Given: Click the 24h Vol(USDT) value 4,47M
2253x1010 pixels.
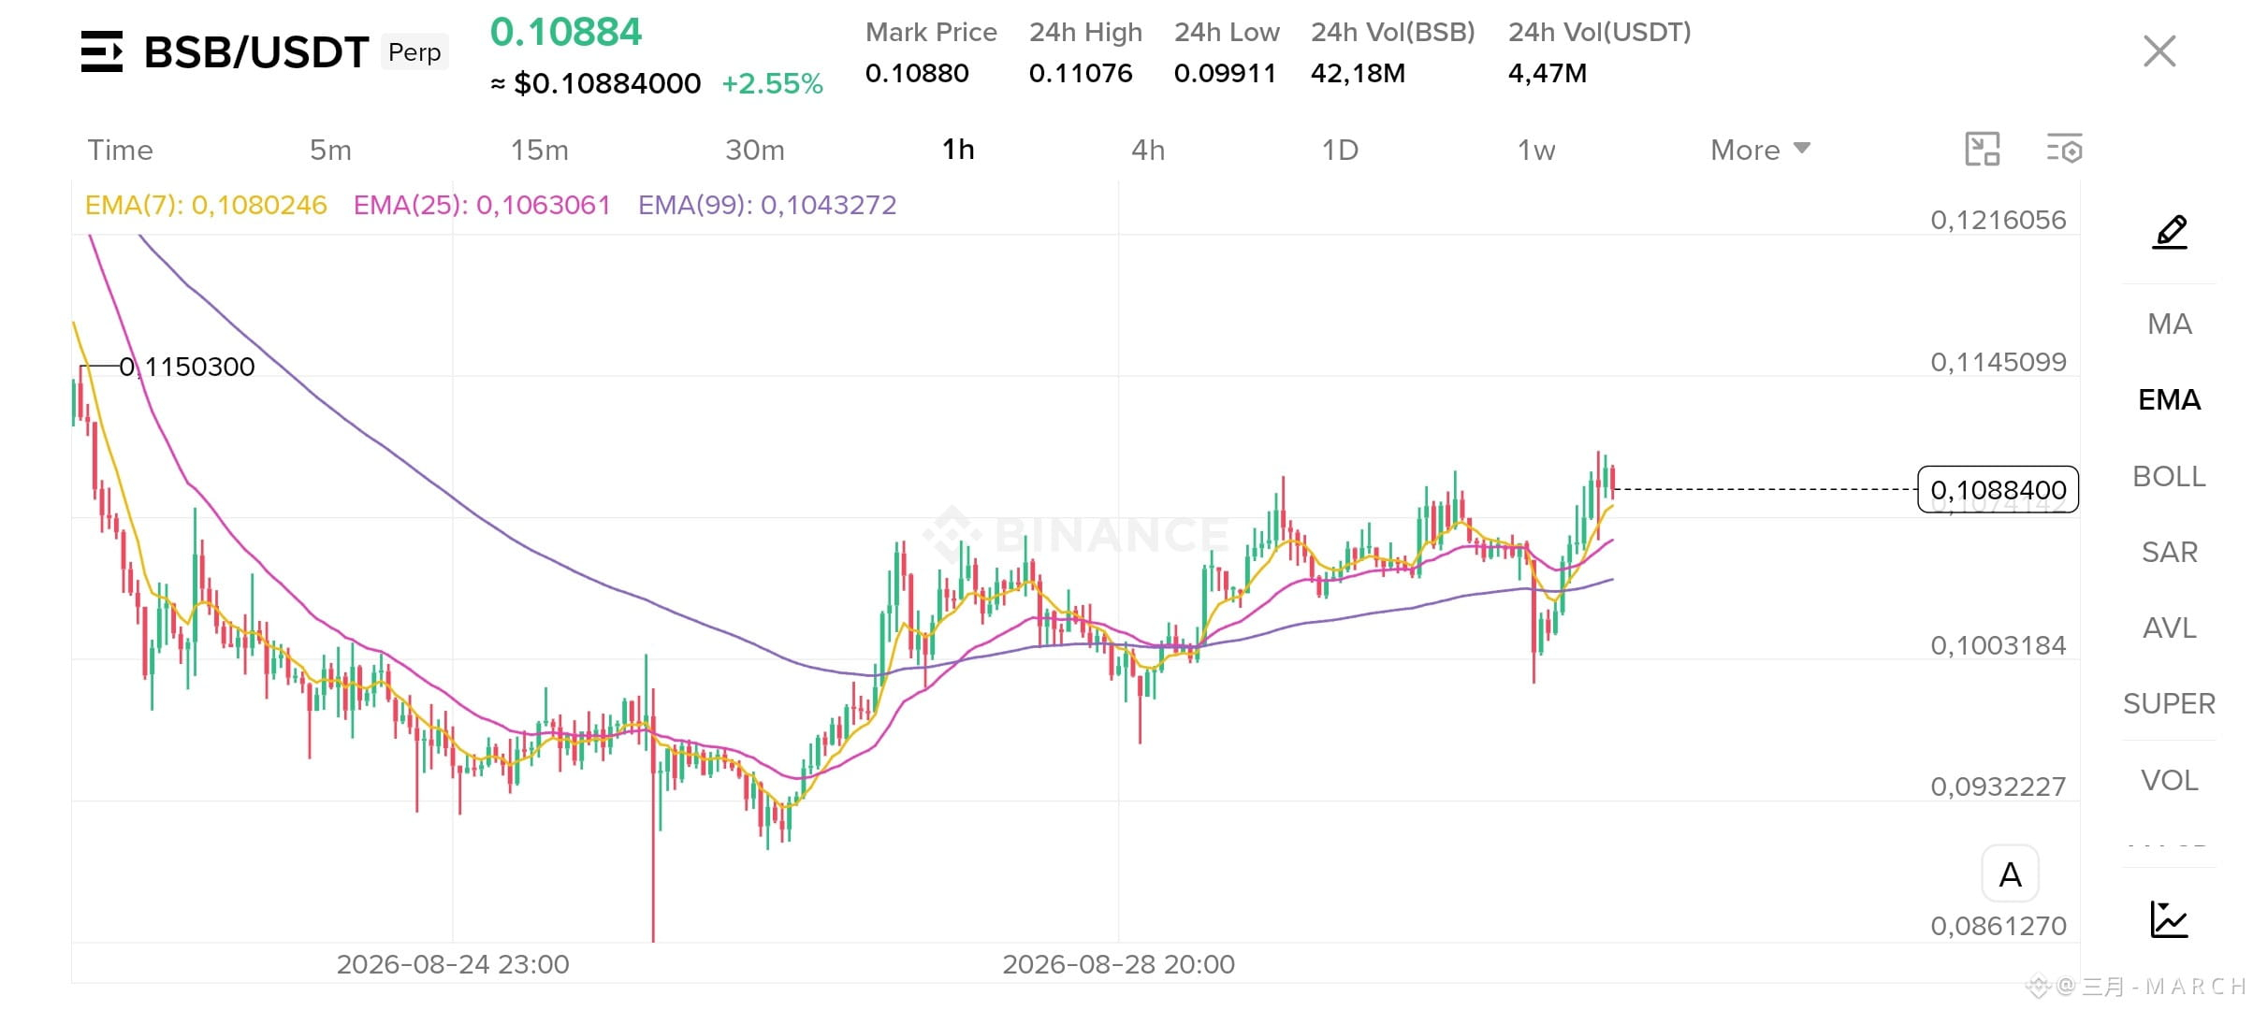Looking at the screenshot, I should [1548, 73].
